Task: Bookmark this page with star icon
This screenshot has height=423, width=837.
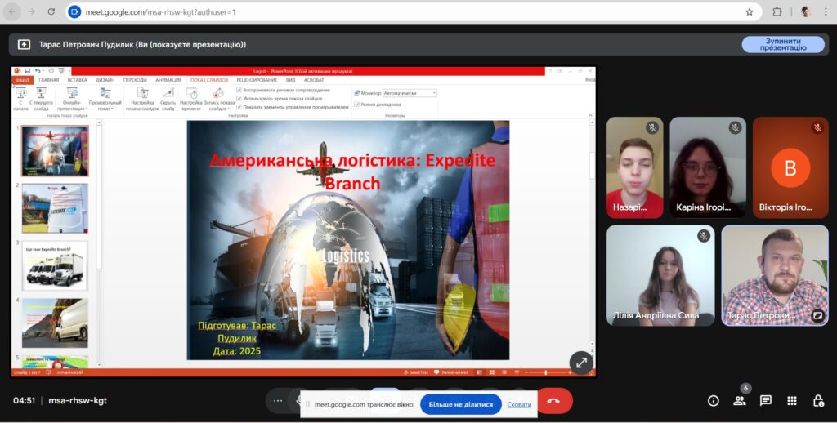Action: click(750, 12)
